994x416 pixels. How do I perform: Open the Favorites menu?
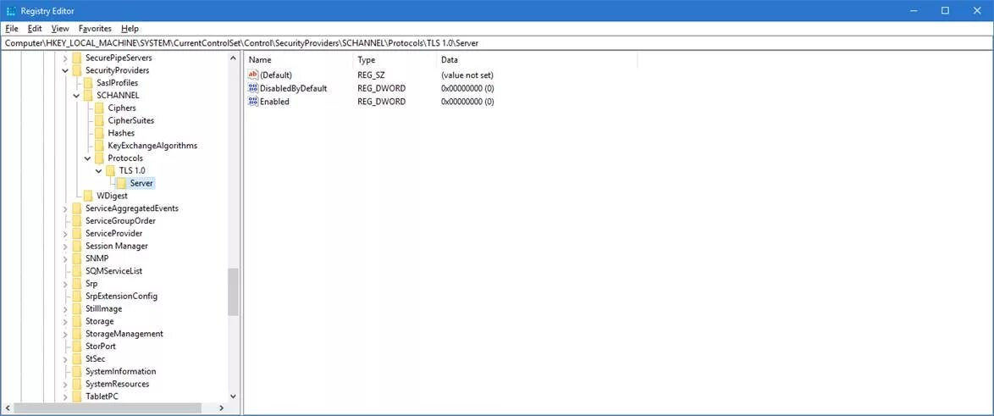tap(95, 29)
